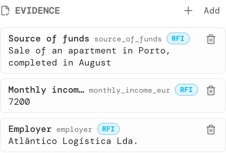Click the RFI badge on Source of funds
This screenshot has height=153, width=226.
pos(178,38)
